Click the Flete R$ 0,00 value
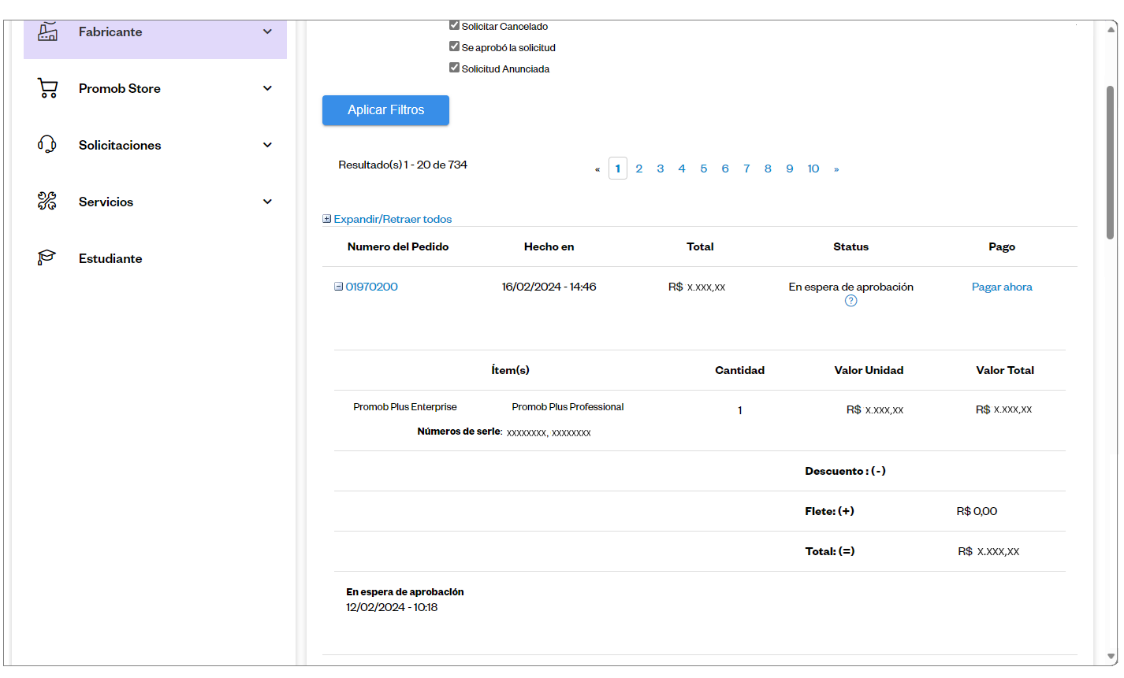This screenshot has width=1124, height=678. click(x=977, y=511)
